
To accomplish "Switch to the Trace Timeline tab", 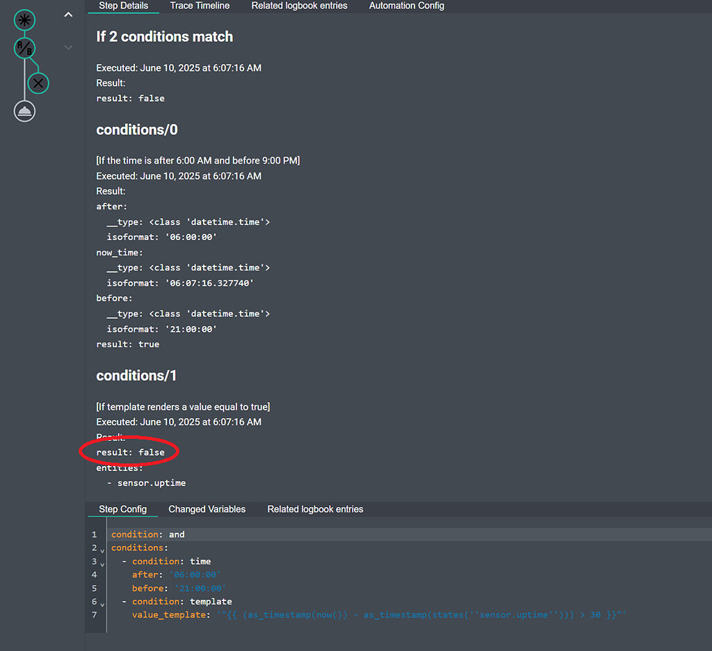I will (200, 6).
